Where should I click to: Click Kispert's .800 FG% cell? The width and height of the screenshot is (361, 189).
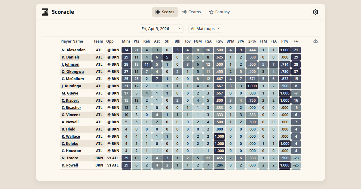[219, 100]
